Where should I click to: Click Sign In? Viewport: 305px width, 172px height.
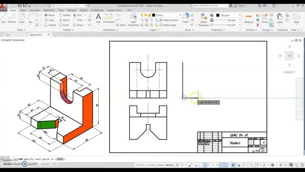pyautogui.click(x=240, y=6)
